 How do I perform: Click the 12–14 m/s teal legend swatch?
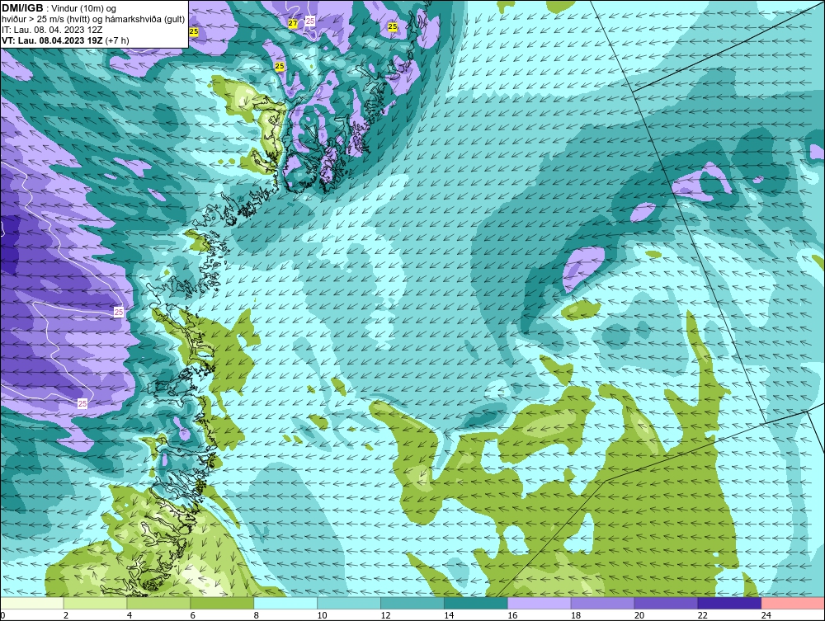tap(412, 603)
